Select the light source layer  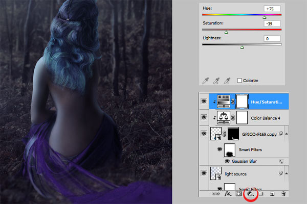pos(235,174)
